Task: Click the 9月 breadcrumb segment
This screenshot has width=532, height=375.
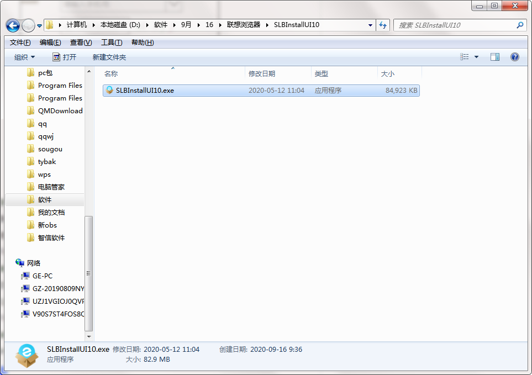Action: coord(186,25)
